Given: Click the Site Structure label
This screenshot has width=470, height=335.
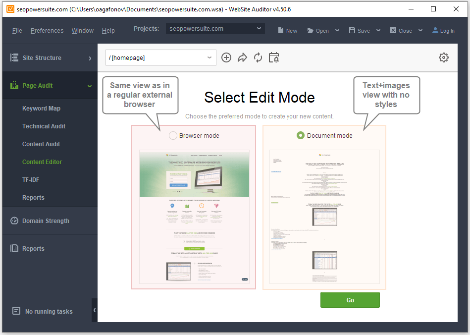Looking at the screenshot, I should point(42,58).
